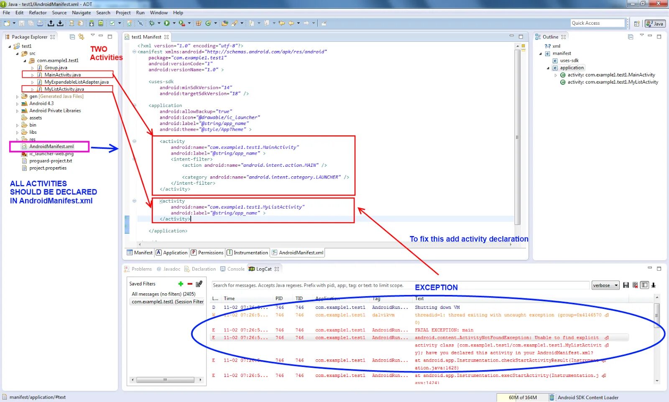Switch to the Java perspective

(655, 23)
